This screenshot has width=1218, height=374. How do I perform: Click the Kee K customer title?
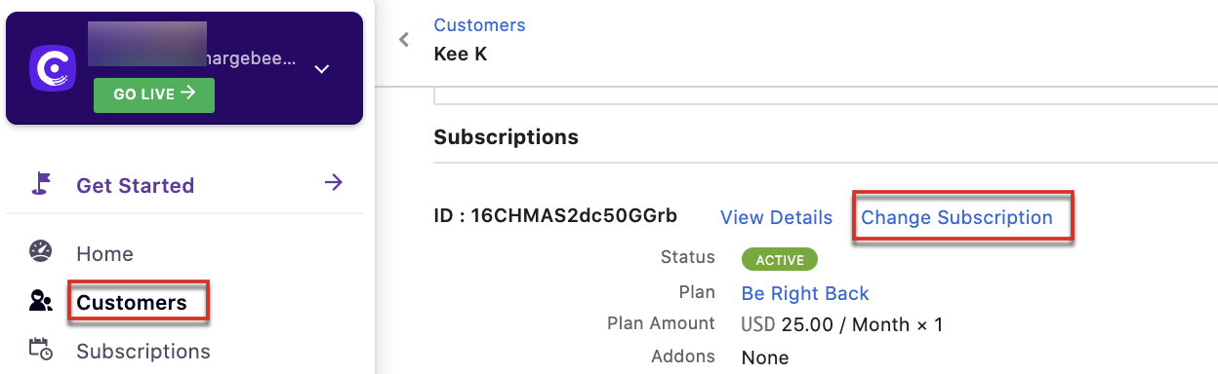pos(461,54)
